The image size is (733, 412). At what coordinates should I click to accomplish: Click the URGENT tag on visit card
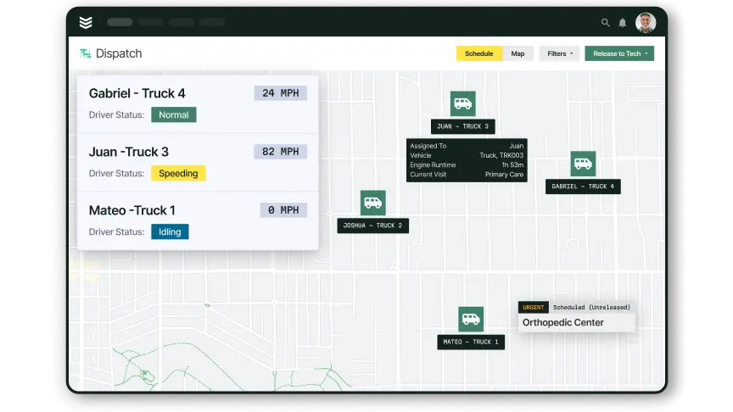[x=534, y=308]
